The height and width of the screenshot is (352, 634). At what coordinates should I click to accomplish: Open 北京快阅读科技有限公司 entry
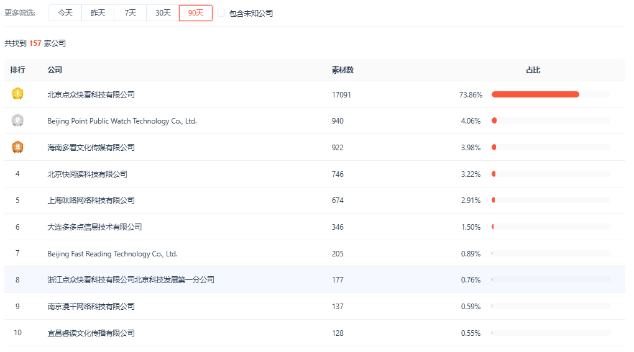(x=87, y=174)
